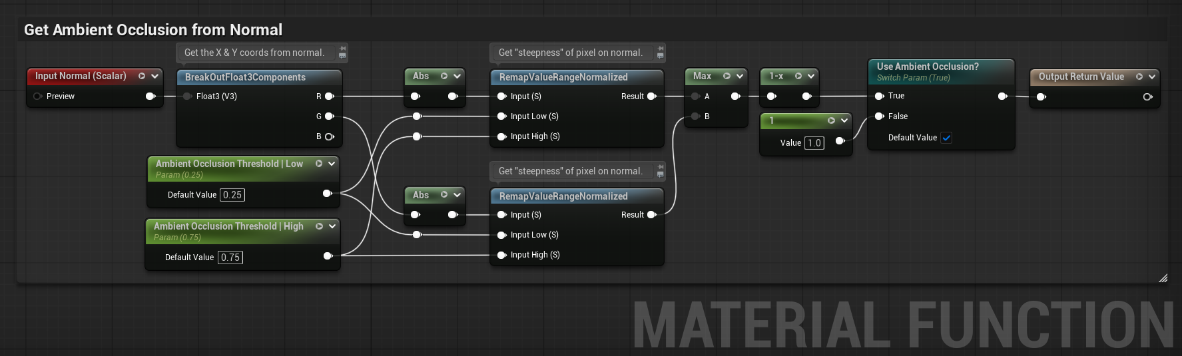Click the top Abs node's output pin
The image size is (1182, 356).
[453, 96]
